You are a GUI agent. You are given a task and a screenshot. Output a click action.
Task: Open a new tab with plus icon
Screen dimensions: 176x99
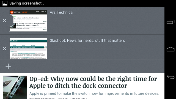click(8, 66)
